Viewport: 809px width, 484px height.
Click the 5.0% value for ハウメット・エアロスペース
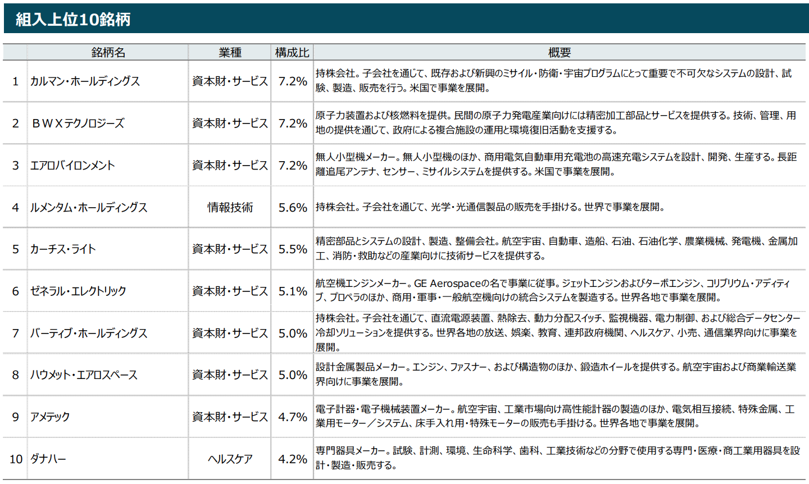(x=292, y=375)
